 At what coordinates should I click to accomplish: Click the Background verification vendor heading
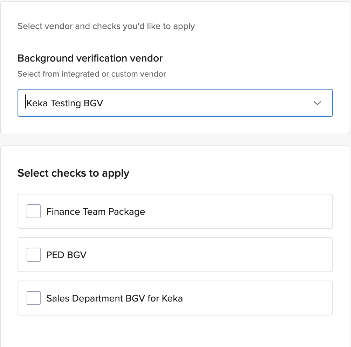(90, 58)
